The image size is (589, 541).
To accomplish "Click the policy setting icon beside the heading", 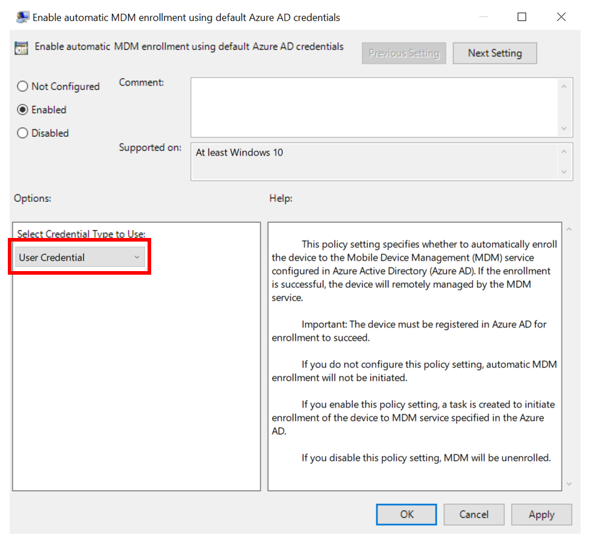I will point(21,48).
